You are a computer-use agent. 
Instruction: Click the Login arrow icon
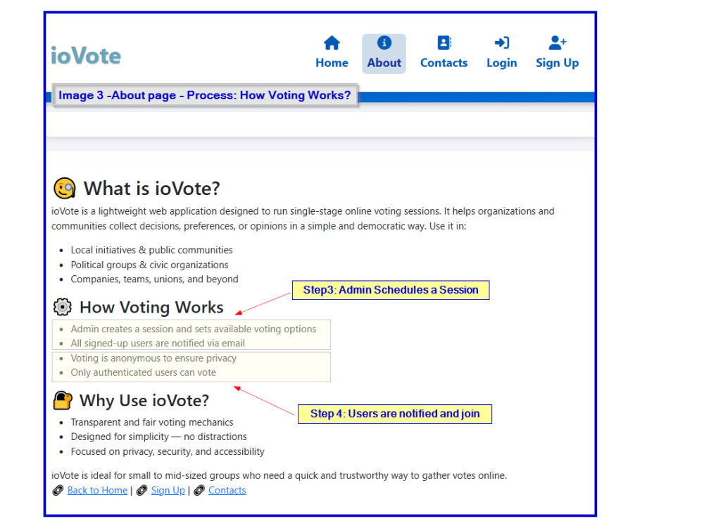point(501,43)
